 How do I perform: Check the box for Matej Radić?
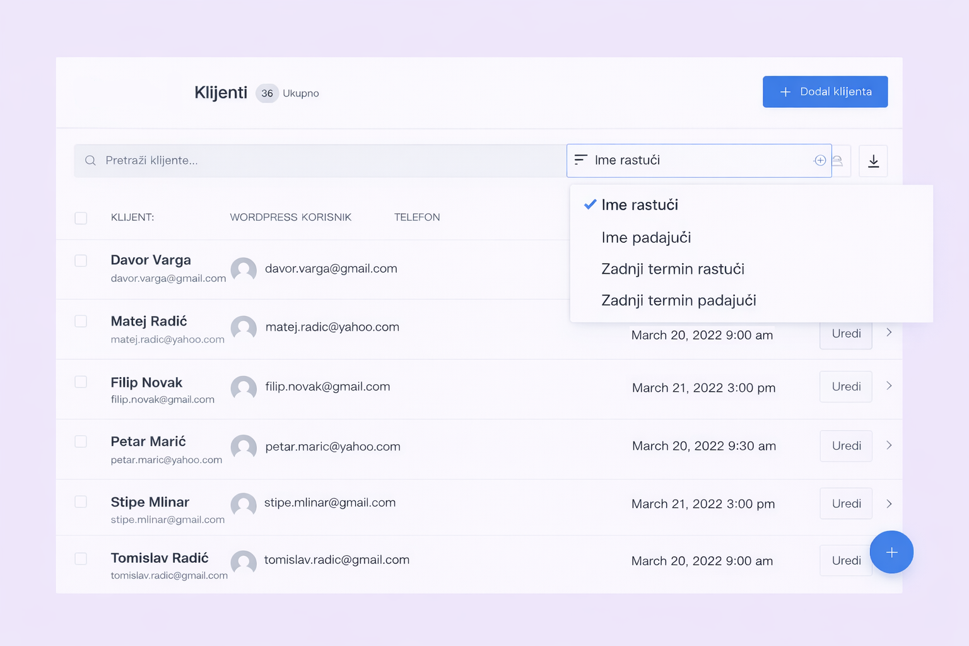point(81,321)
